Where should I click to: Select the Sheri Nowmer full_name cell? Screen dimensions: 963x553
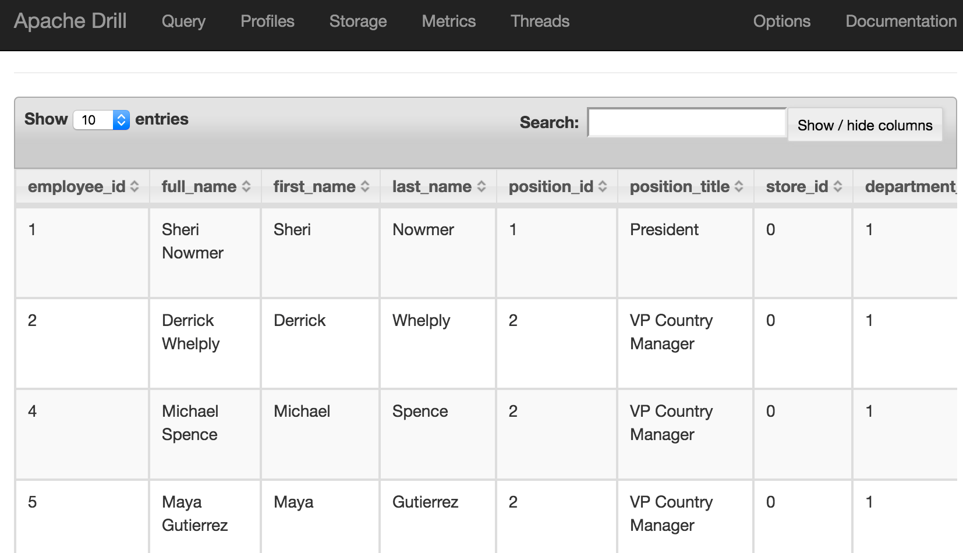click(x=193, y=241)
